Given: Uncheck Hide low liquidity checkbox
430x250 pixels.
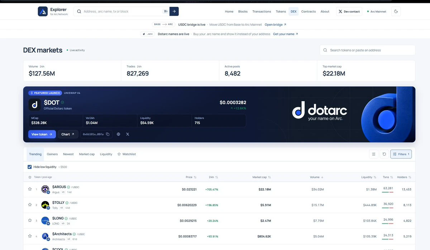Looking at the screenshot, I should pos(30,167).
